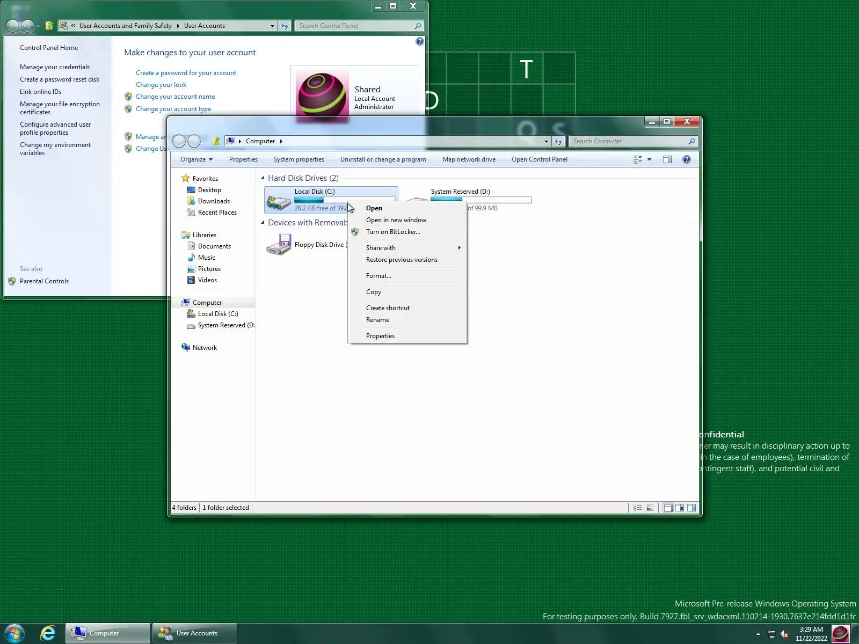The height and width of the screenshot is (644, 859).
Task: Open Libraries in the navigation pane
Action: click(x=204, y=235)
